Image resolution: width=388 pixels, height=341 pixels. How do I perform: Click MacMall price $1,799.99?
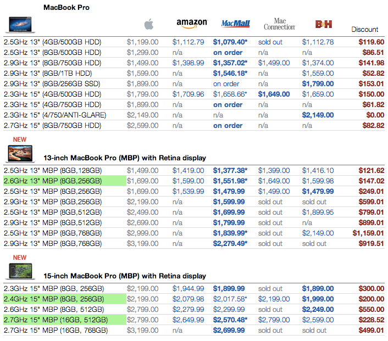(x=229, y=223)
